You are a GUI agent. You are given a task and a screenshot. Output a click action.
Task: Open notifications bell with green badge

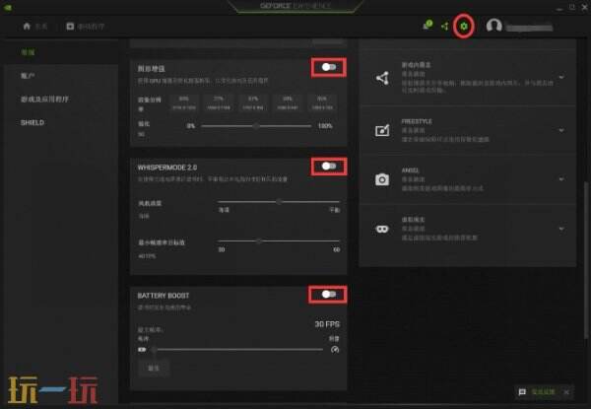click(x=427, y=25)
